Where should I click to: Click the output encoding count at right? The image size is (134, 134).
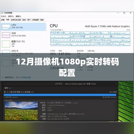[x=113, y=92]
